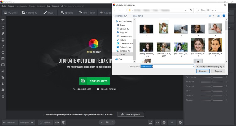Viewport: 236px width, 126px height.
Task: Click the help icon in file dialog
Action: [x=224, y=15]
